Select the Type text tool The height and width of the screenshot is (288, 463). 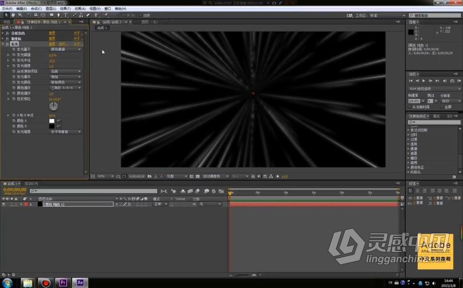(66, 15)
